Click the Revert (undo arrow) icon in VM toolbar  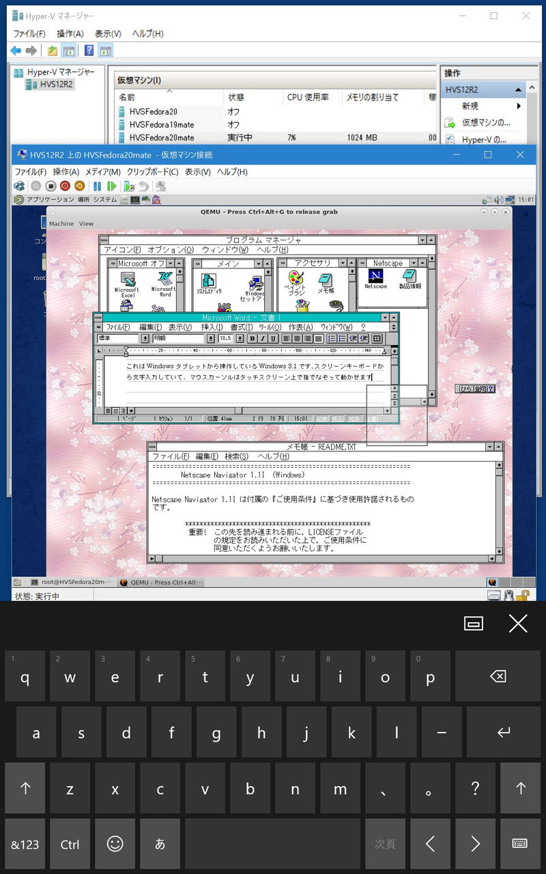pos(144,186)
